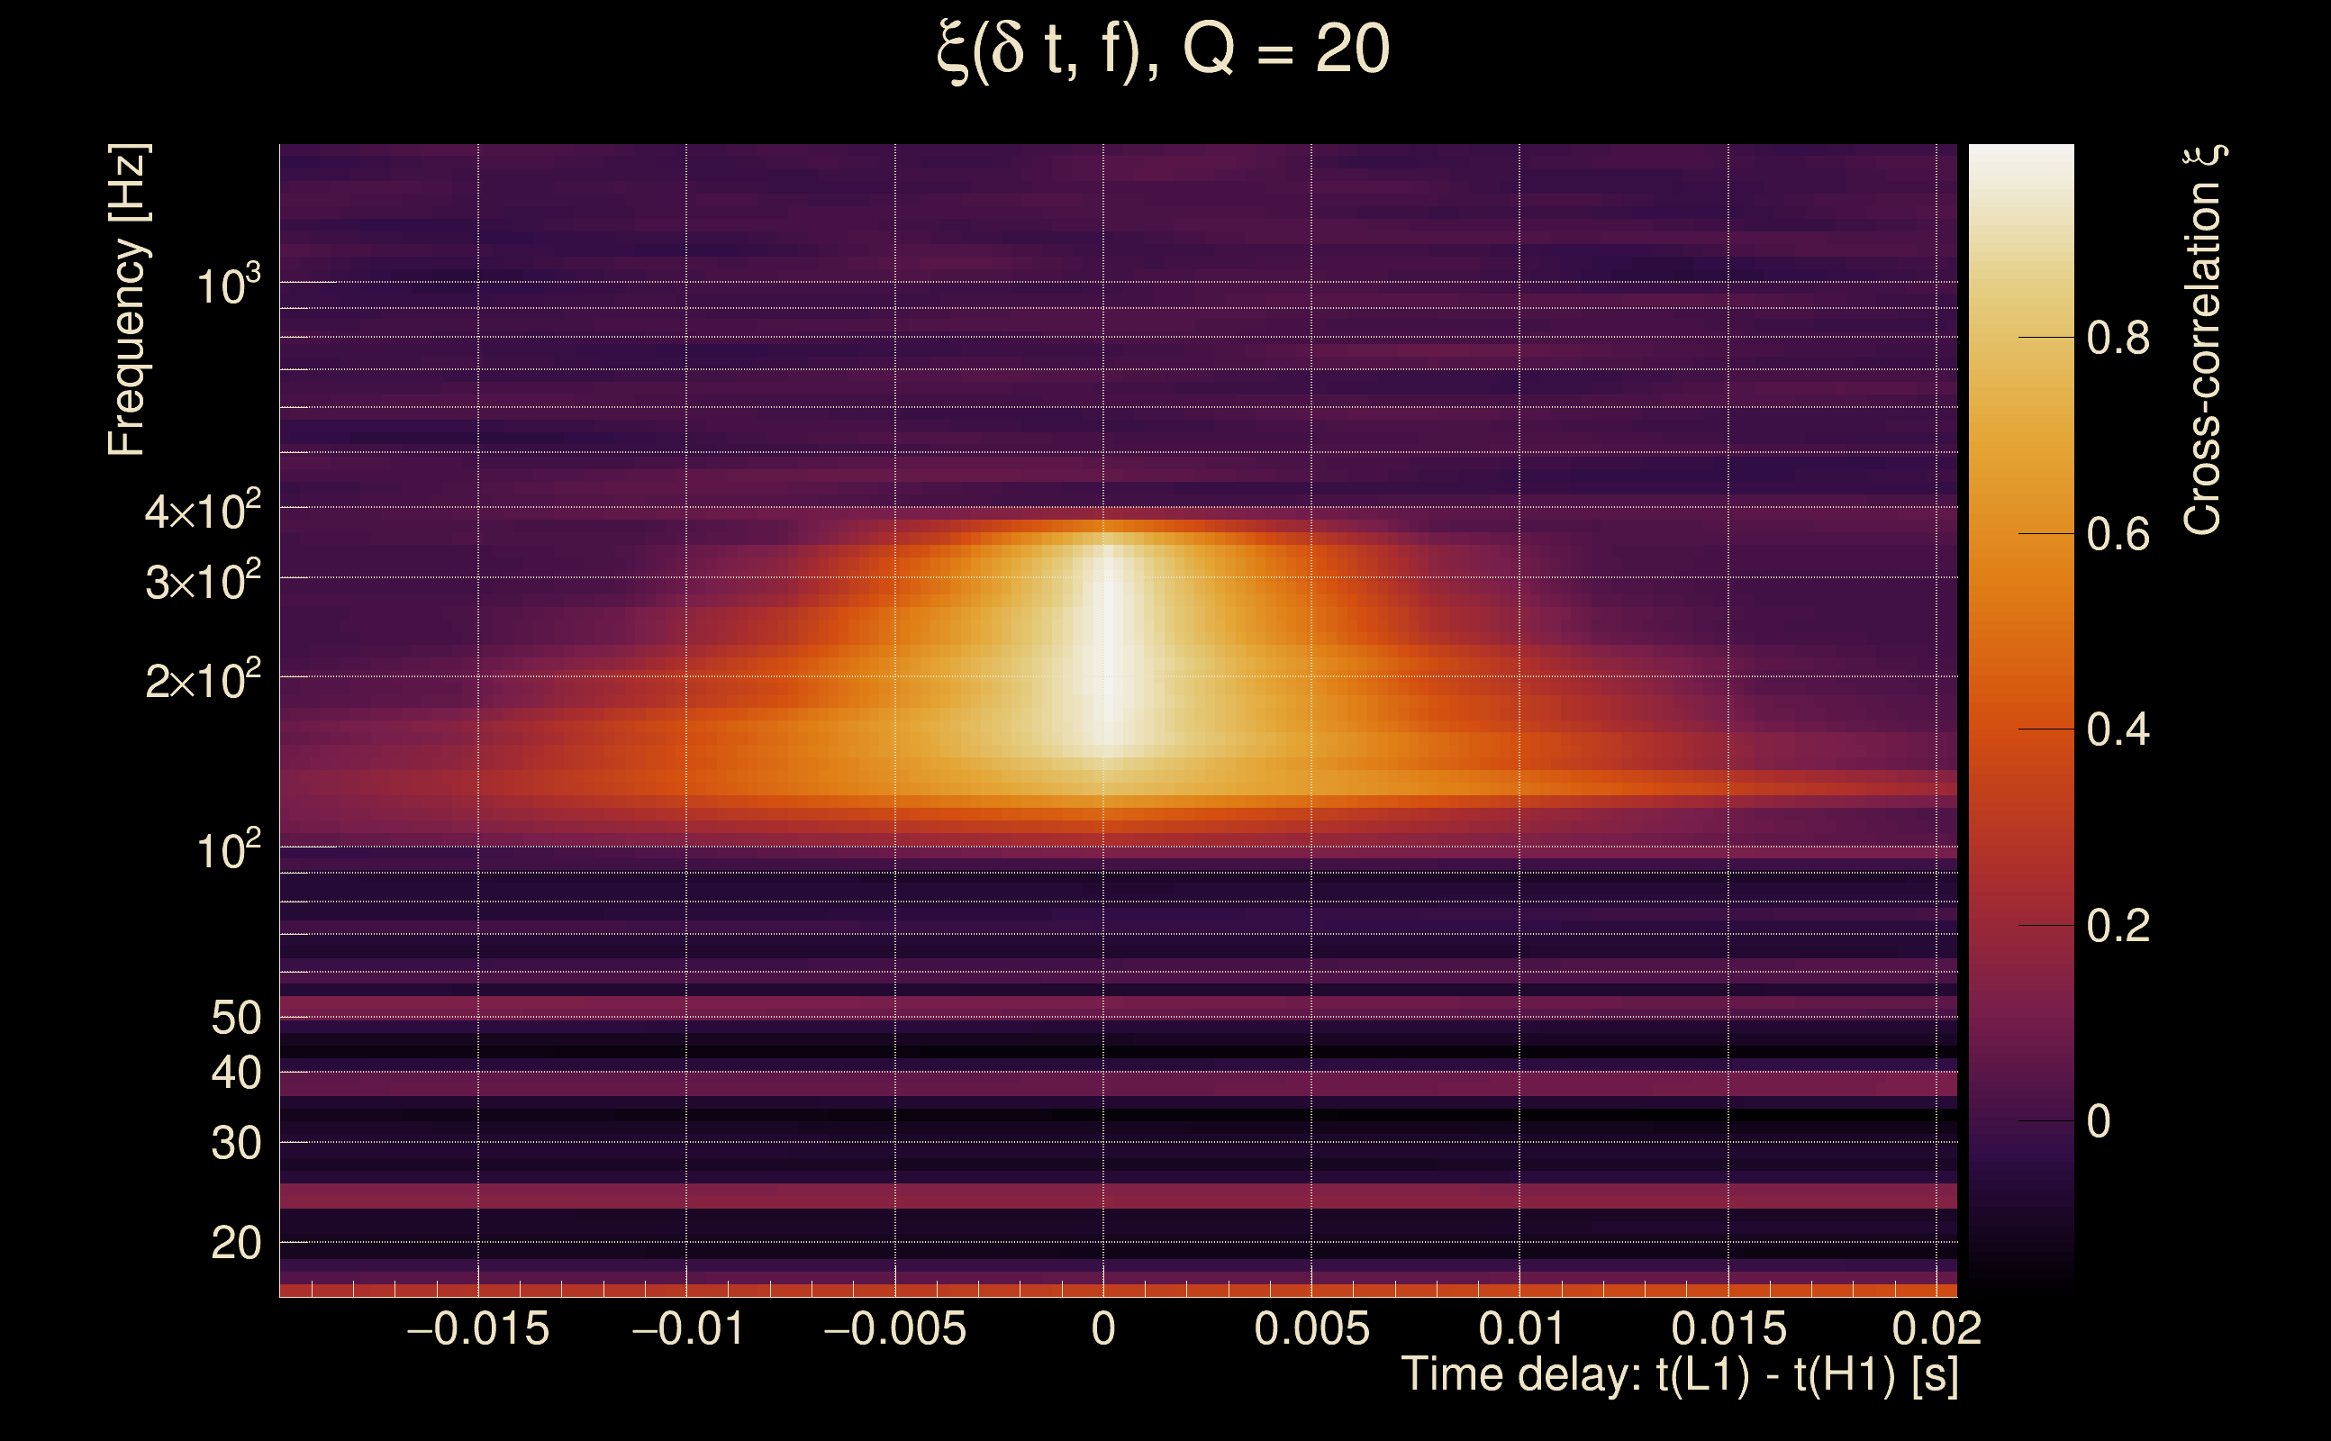The width and height of the screenshot is (2331, 1441).
Task: Click the 4×10² frequency tick label
Action: [x=202, y=511]
